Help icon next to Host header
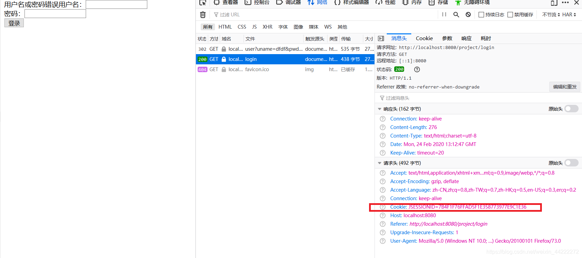This screenshot has width=582, height=258. [x=383, y=215]
